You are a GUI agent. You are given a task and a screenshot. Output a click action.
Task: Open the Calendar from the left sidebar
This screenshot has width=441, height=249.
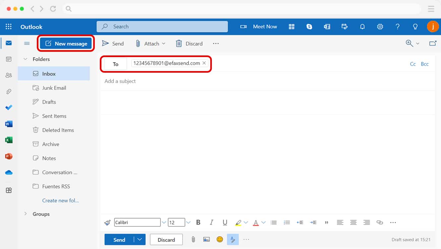pyautogui.click(x=8, y=58)
